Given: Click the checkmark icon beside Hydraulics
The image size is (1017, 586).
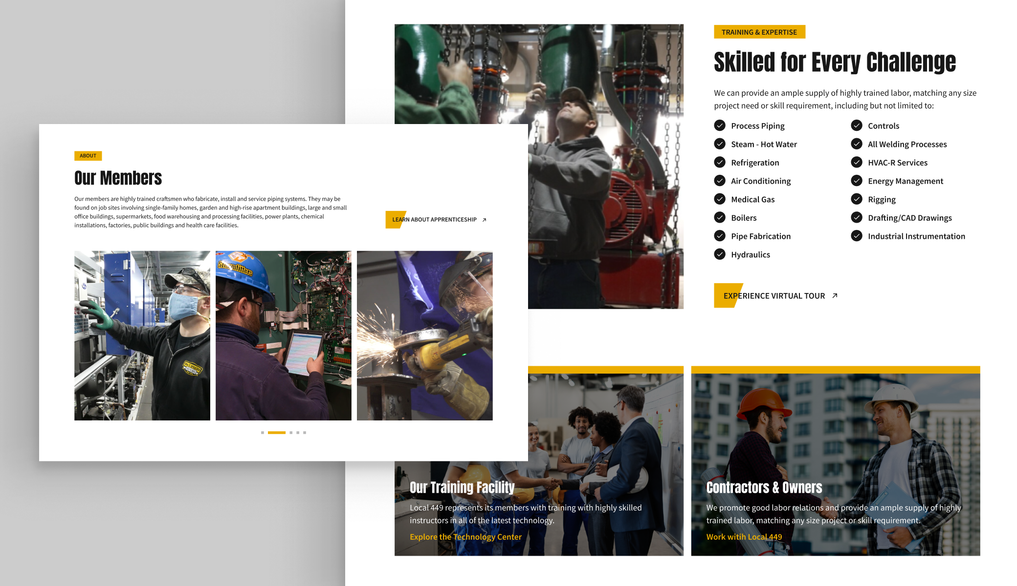Looking at the screenshot, I should pyautogui.click(x=720, y=254).
